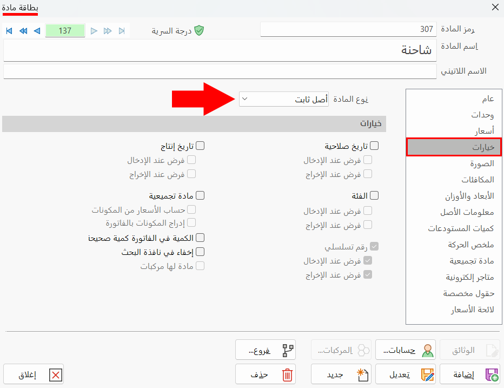Enable إخفاء في نافذة البحث option
The width and height of the screenshot is (504, 388).
(x=201, y=252)
